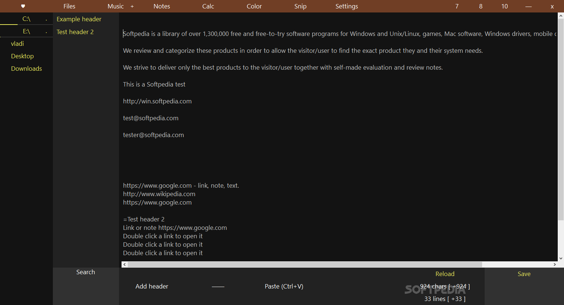
Task: Click the vertical scrollbar up arrow
Action: (x=561, y=16)
